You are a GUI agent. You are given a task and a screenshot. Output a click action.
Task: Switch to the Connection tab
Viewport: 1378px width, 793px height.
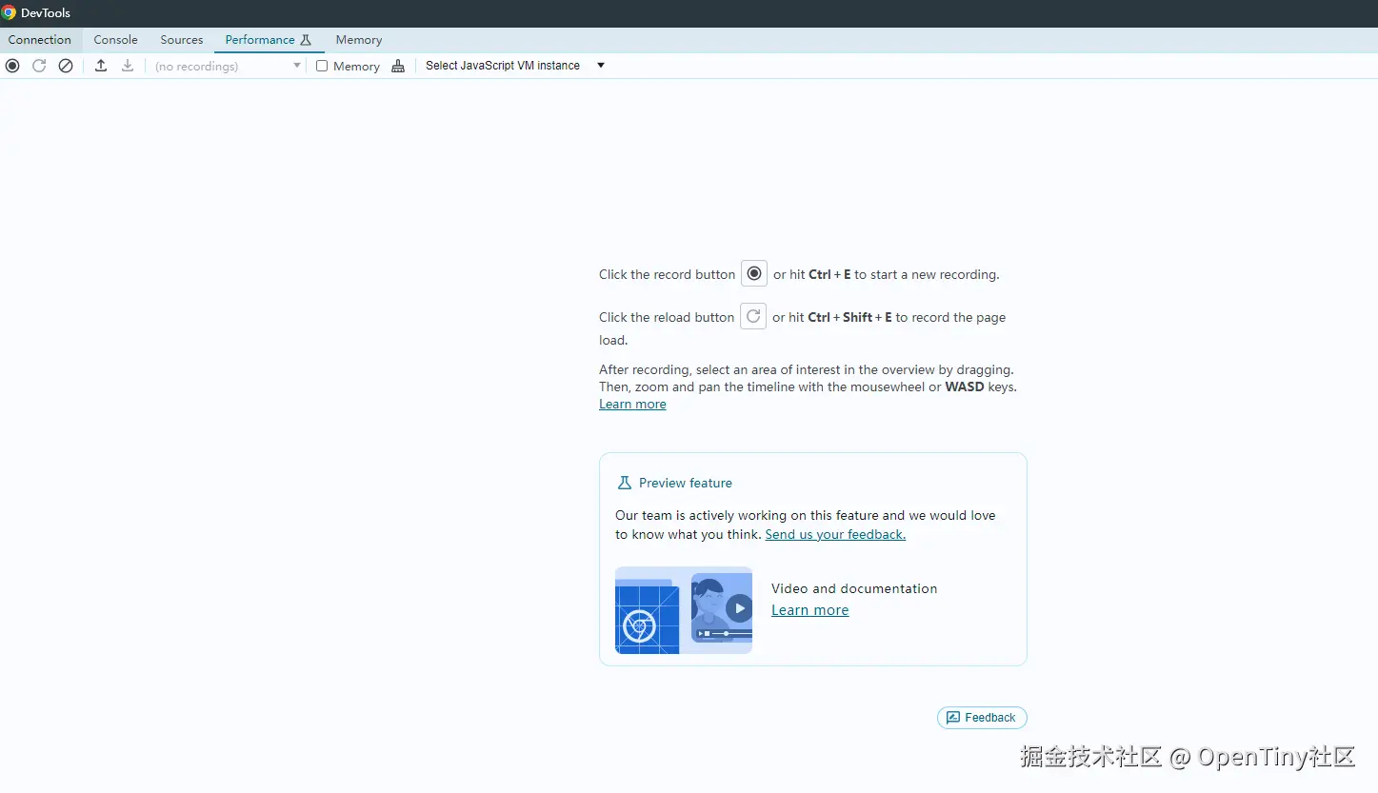[x=40, y=40]
